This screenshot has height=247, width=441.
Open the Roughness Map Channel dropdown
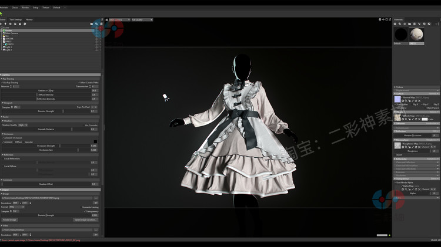(x=433, y=147)
